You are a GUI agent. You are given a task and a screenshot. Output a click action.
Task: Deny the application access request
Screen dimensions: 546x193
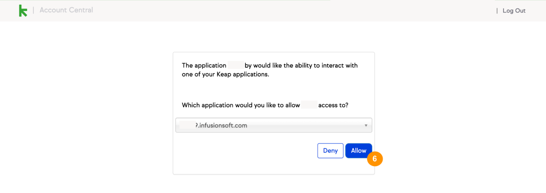tap(330, 151)
